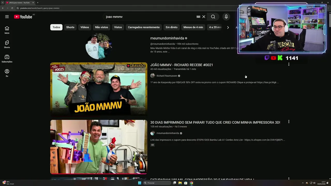This screenshot has height=186, width=331.
Task: Click the magnifier search button
Action: pos(213,17)
